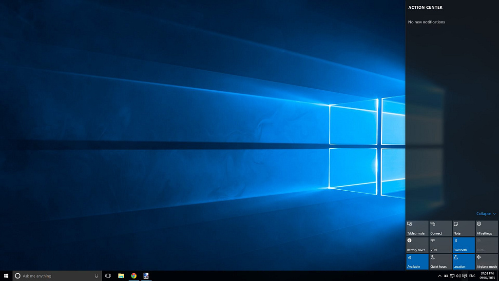This screenshot has height=281, width=499.
Task: Enable Airplane mode tile
Action: (487, 261)
